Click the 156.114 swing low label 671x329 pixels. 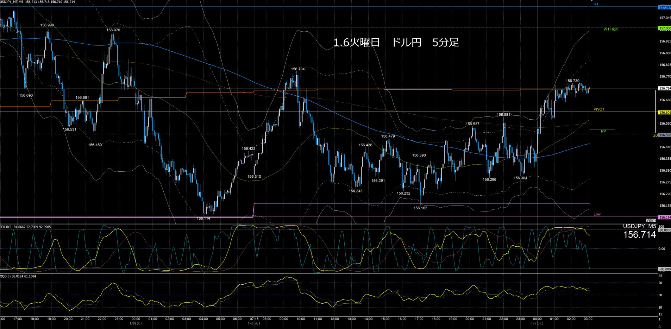203,219
